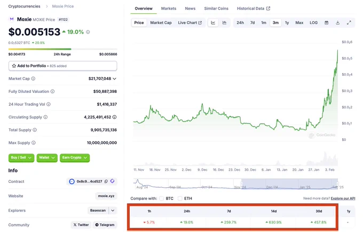Open price change info icon beside 19.0%

click(x=88, y=32)
